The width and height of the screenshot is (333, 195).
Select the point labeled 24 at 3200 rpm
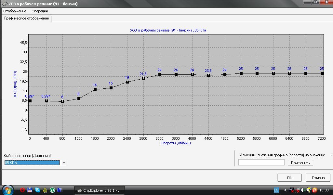pyautogui.click(x=160, y=75)
